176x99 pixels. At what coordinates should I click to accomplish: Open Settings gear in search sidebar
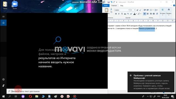(x=3, y=79)
